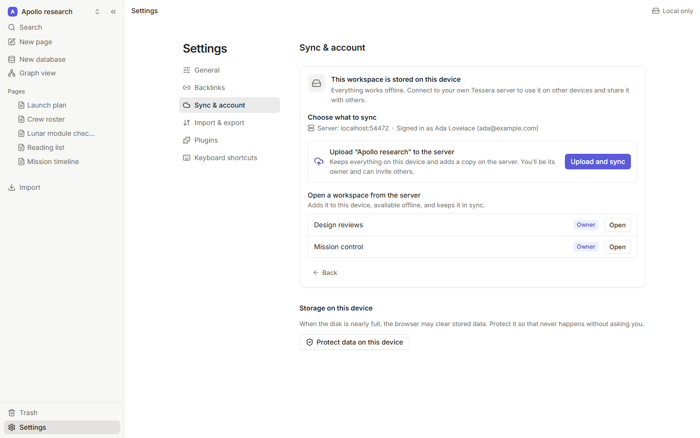Go Back from the sync chooser
The width and height of the screenshot is (700, 438).
[325, 273]
